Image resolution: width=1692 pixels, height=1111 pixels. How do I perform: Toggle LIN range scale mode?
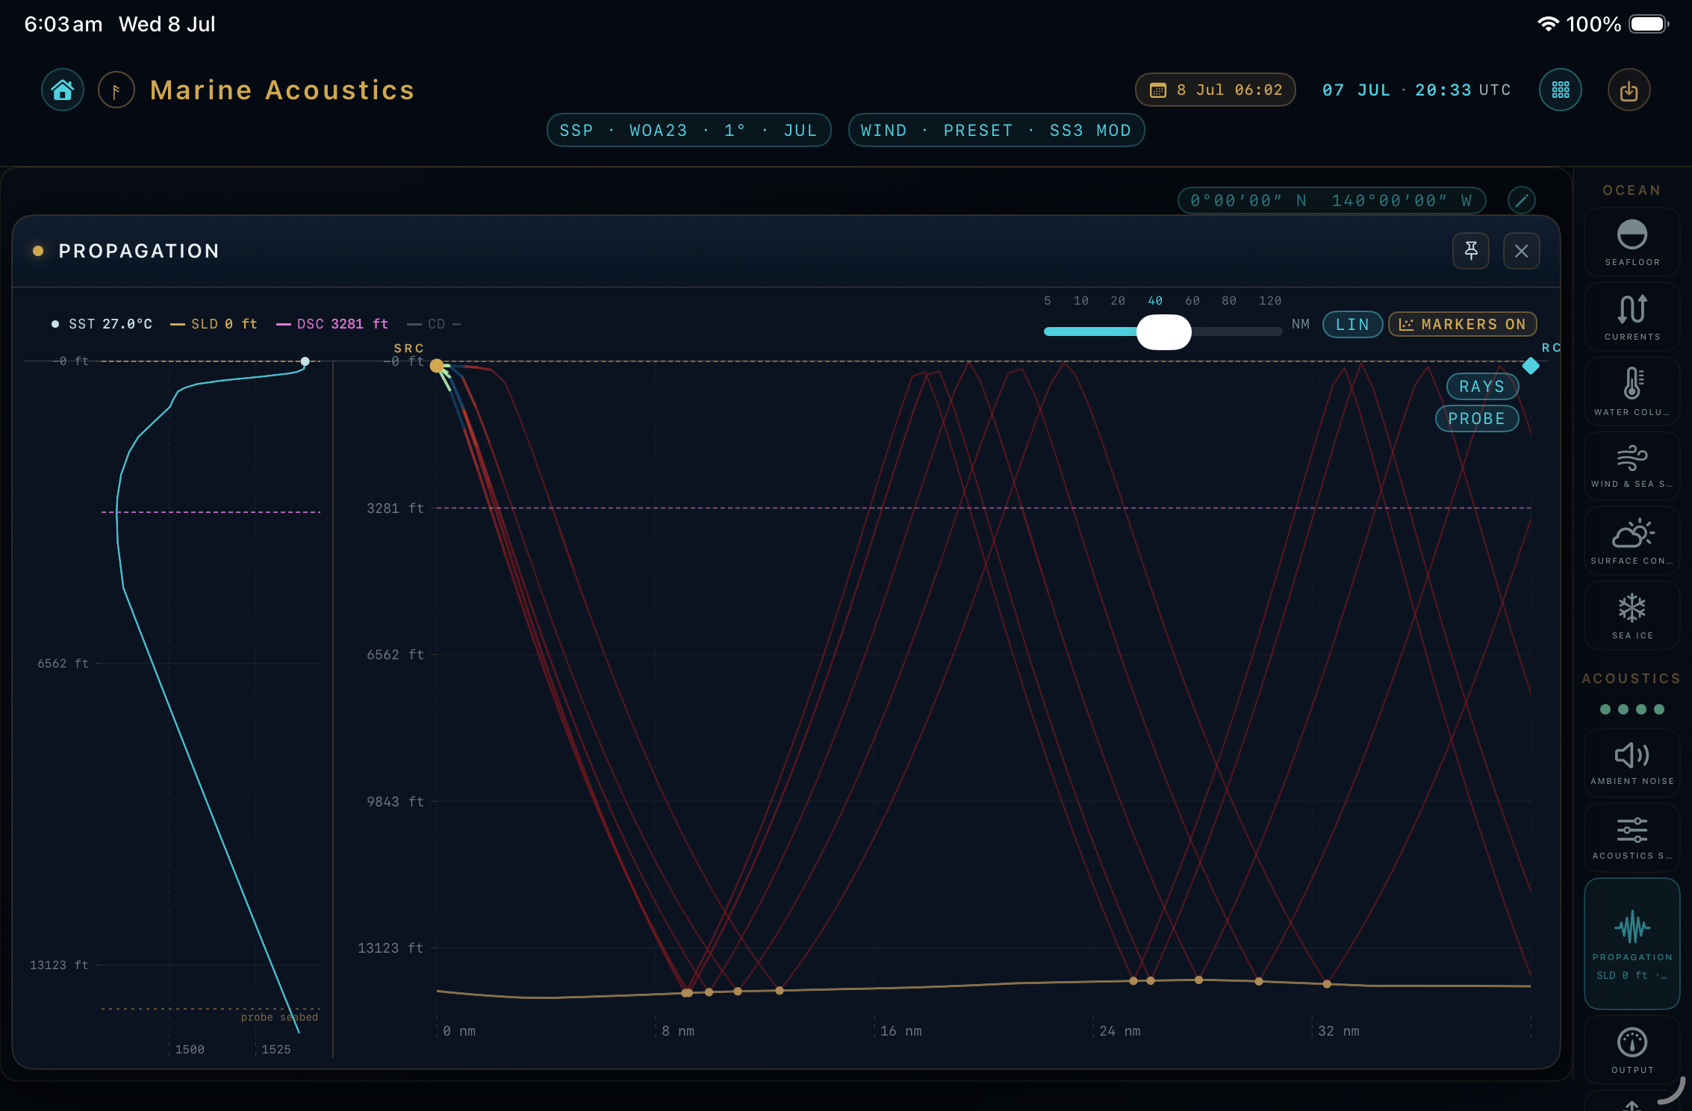(x=1352, y=325)
